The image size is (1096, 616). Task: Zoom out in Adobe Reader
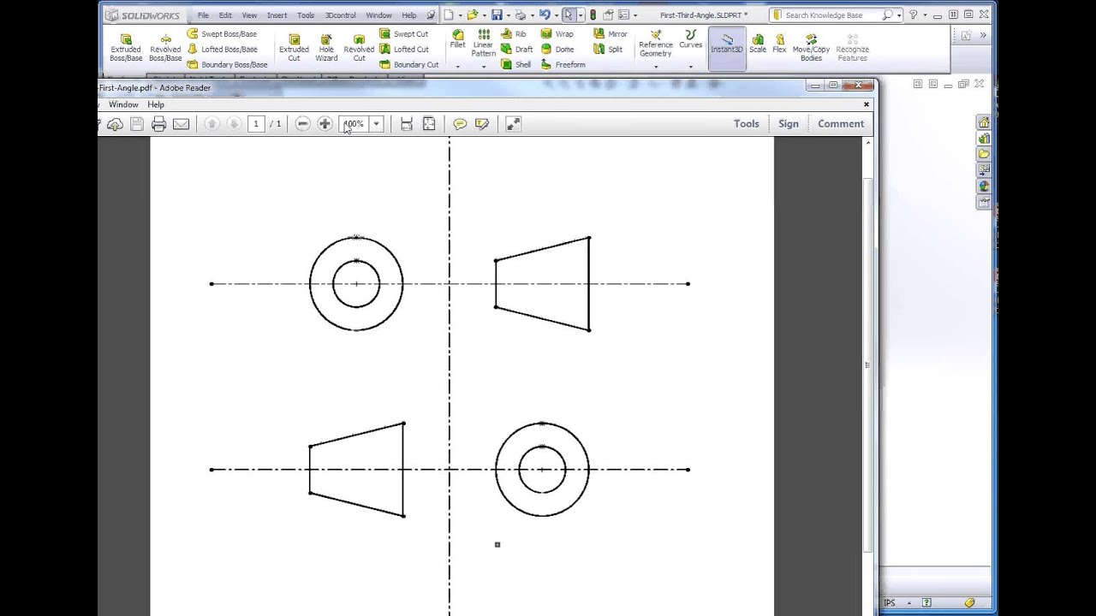coord(302,124)
